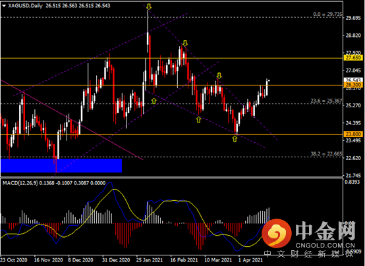
Task: Click the 23.495 price axis label
Action: [353, 140]
